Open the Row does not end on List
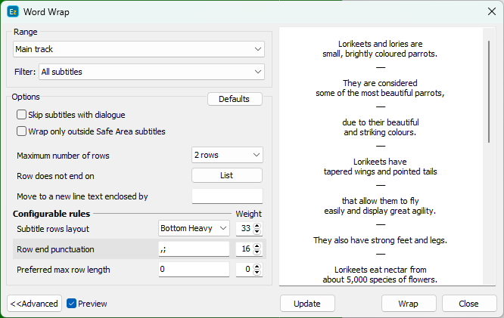Screen dimensions: 504x318 227,175
